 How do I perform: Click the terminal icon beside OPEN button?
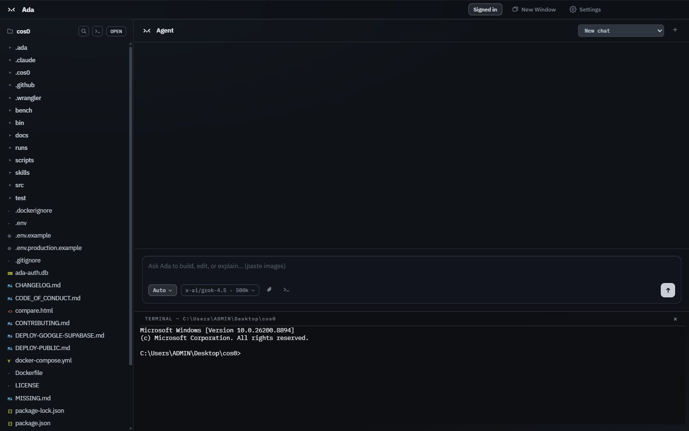[x=98, y=31]
